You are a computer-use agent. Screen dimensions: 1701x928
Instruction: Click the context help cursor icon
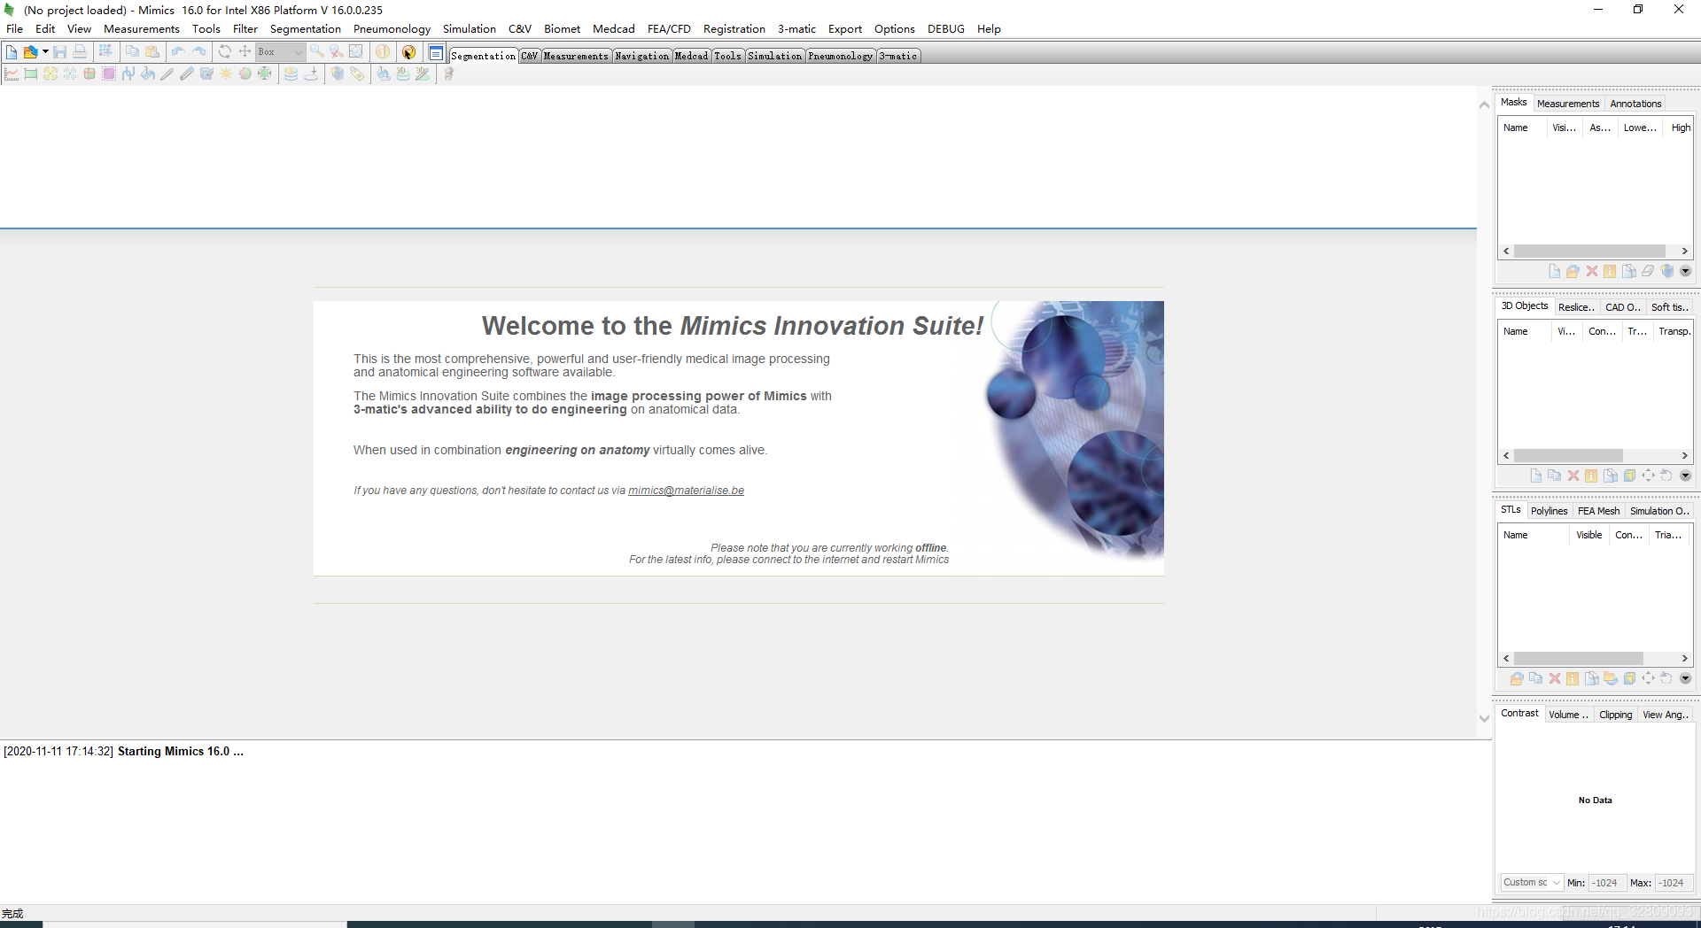[x=409, y=52]
